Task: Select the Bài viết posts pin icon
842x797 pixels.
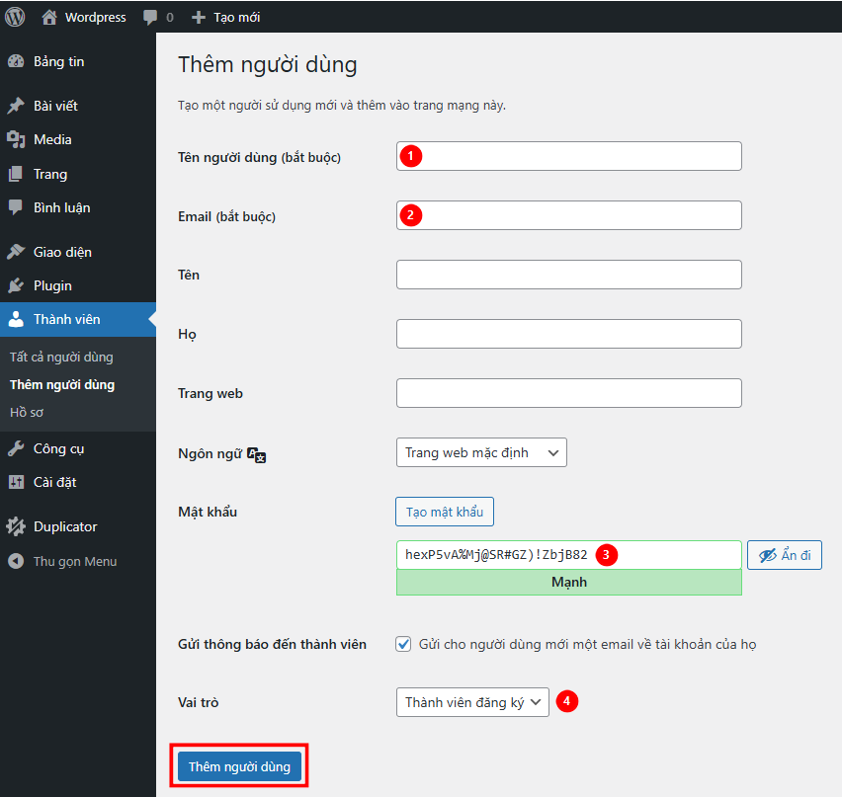Action: pos(17,105)
